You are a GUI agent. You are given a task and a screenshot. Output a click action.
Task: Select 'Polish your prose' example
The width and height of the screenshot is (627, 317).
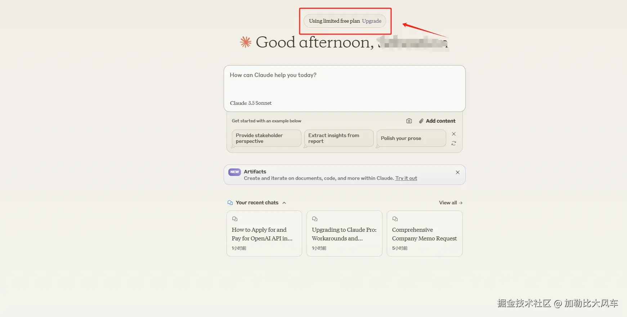click(411, 138)
